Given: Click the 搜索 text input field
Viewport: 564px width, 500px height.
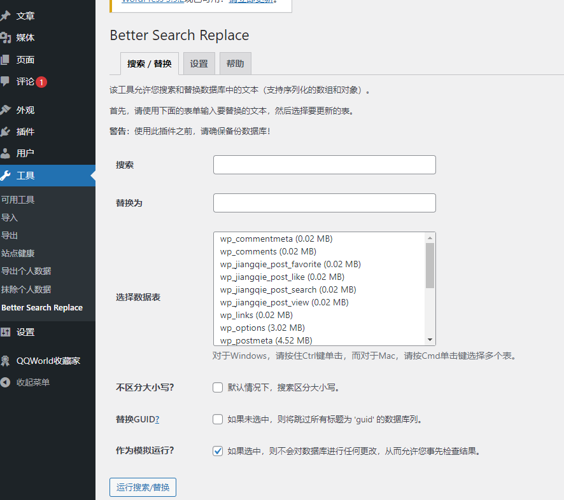Looking at the screenshot, I should click(x=324, y=165).
